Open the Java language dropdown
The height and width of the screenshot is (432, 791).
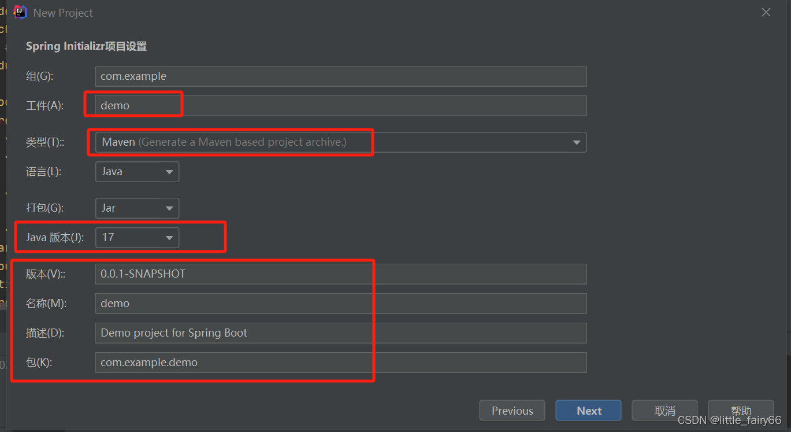coord(137,172)
